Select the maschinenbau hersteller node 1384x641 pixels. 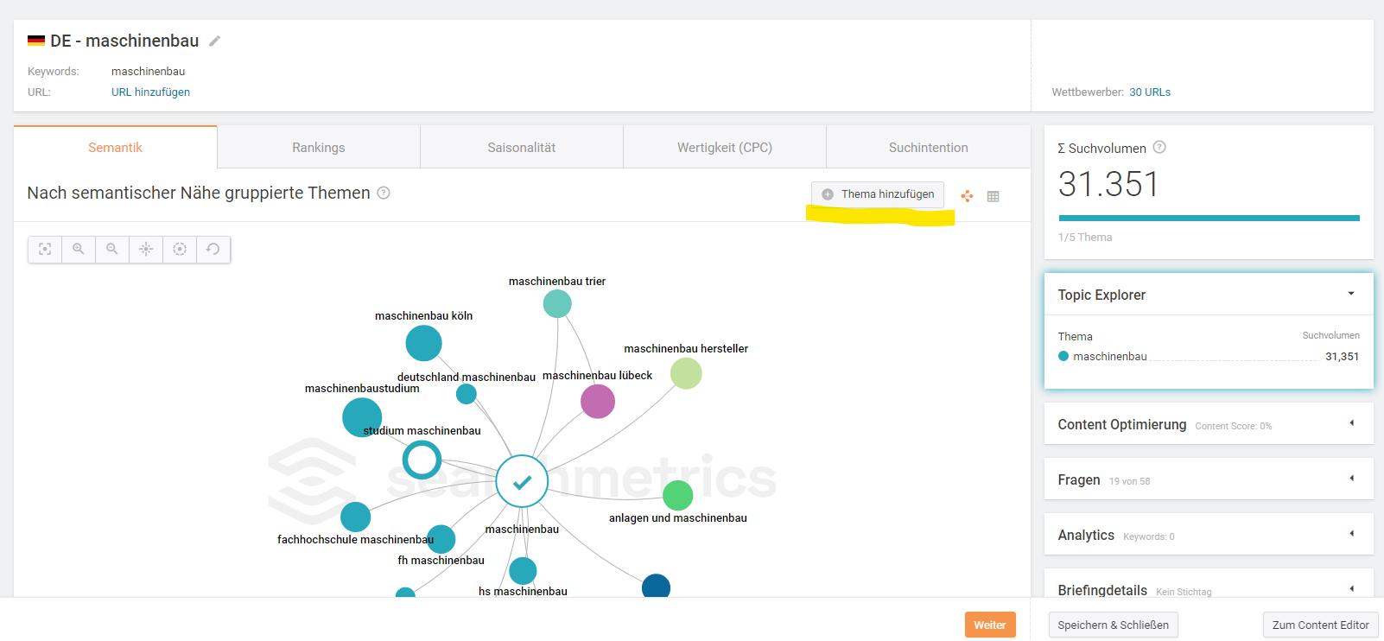pos(686,373)
